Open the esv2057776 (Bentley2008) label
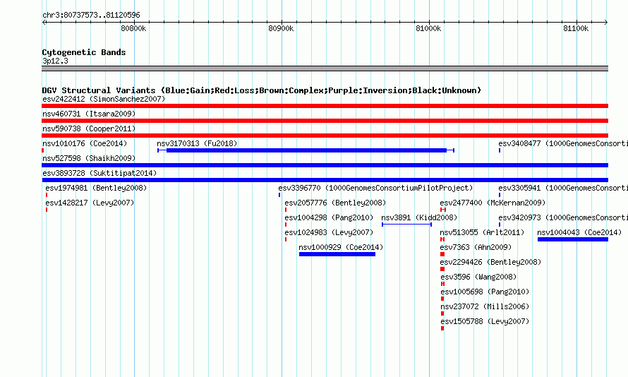The height and width of the screenshot is (377, 628). click(x=335, y=203)
